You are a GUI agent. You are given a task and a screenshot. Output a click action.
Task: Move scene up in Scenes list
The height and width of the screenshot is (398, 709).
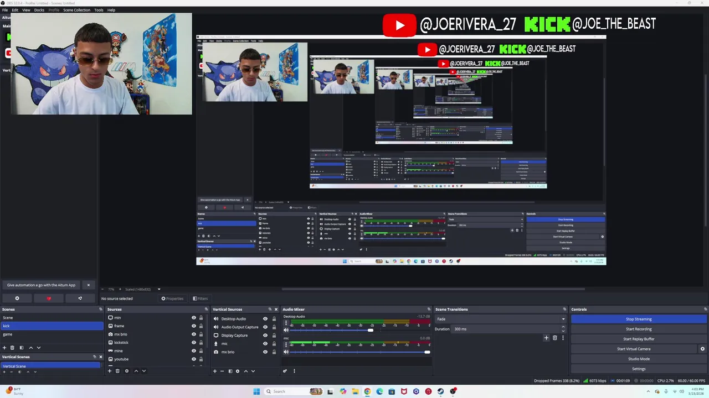coord(31,348)
